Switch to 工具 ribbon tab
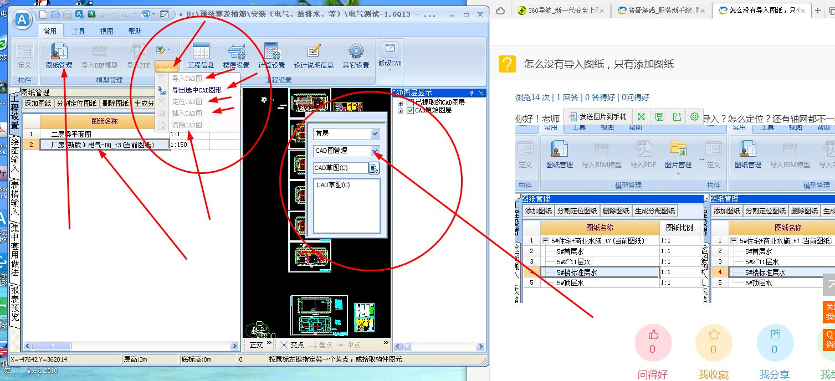Image resolution: width=835 pixels, height=381 pixels. click(79, 32)
